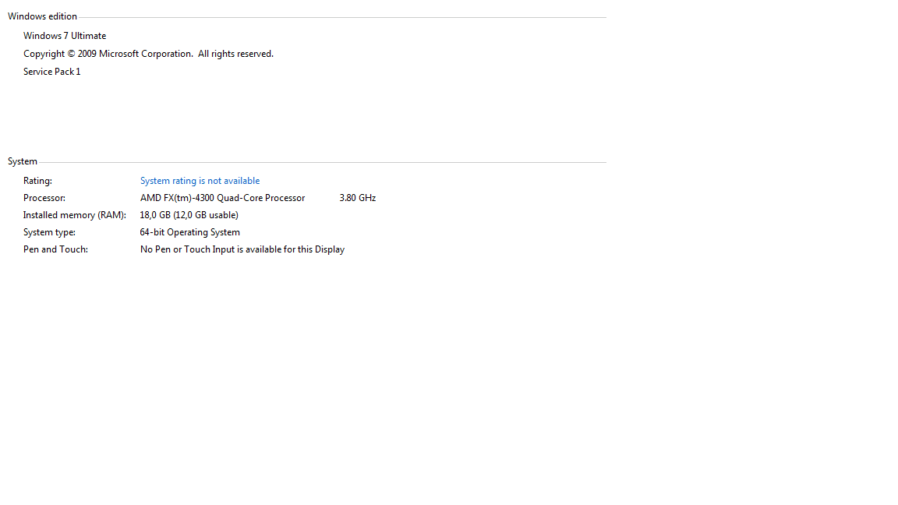Click the System section heading

tap(23, 161)
